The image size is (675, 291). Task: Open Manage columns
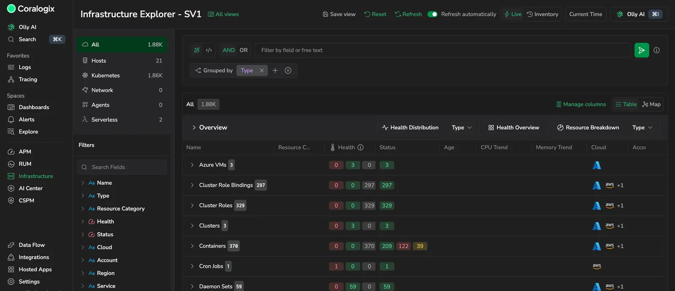(x=581, y=104)
